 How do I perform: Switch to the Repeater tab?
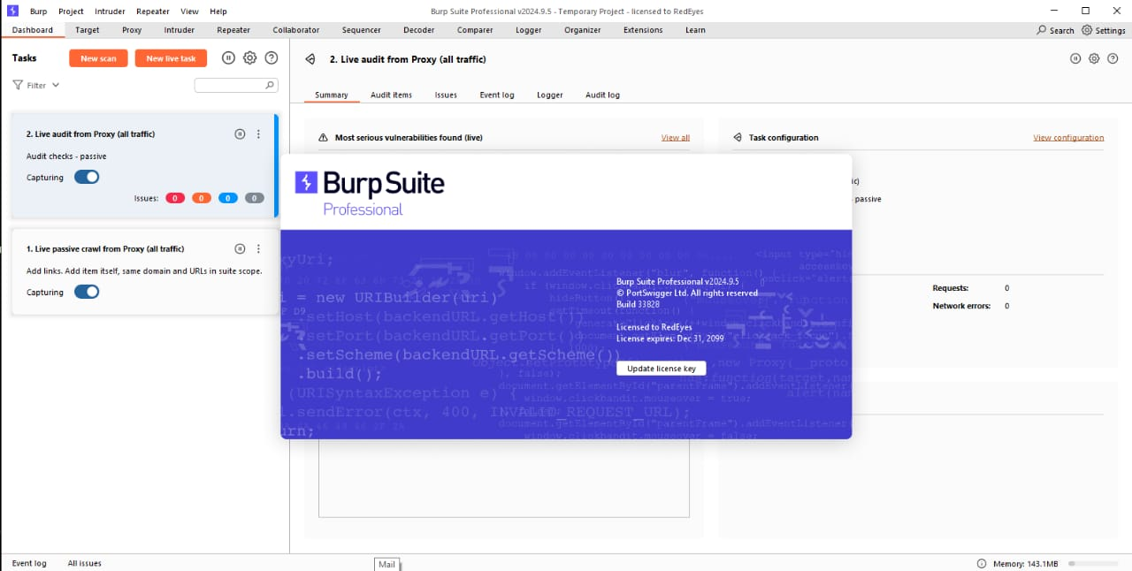tap(233, 30)
